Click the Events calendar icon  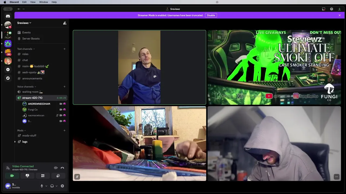click(19, 32)
